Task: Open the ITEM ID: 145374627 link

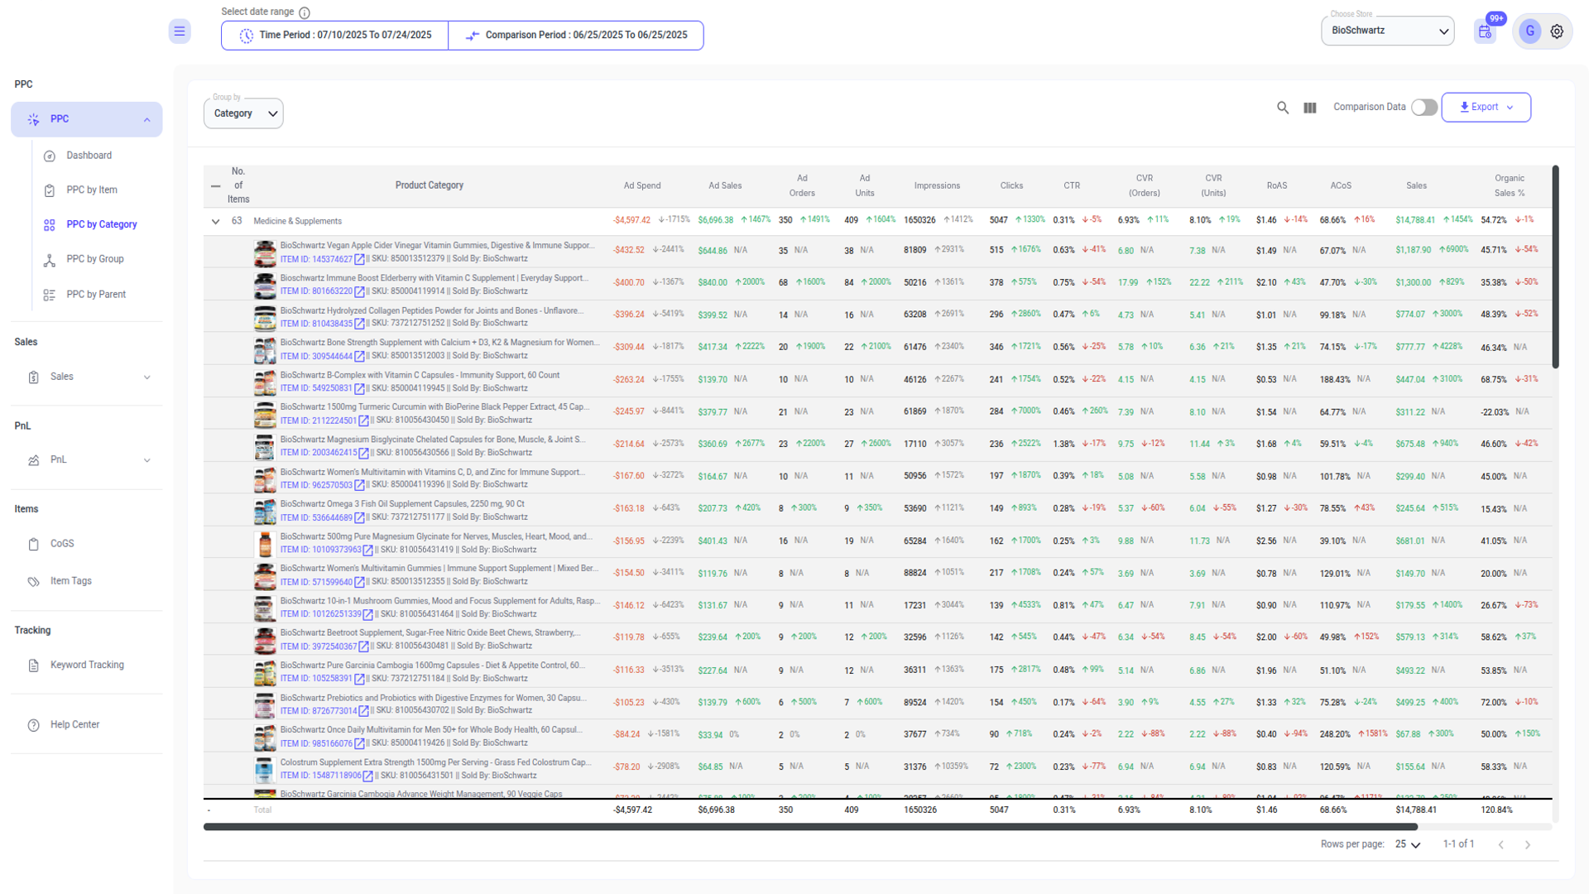Action: click(x=316, y=260)
